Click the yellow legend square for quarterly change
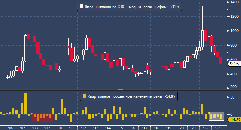The height and width of the screenshot is (130, 241). pos(84,96)
